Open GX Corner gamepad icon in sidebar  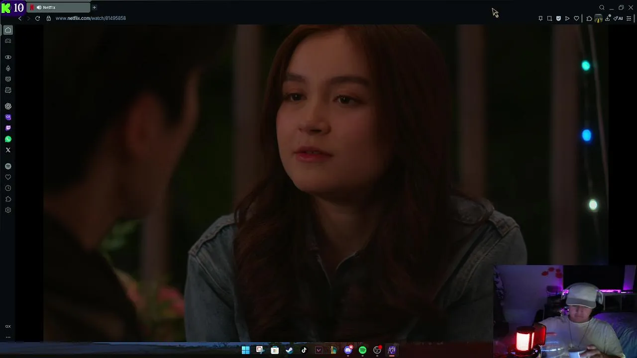tap(8, 41)
